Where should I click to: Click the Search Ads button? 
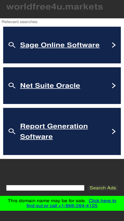[103, 188]
